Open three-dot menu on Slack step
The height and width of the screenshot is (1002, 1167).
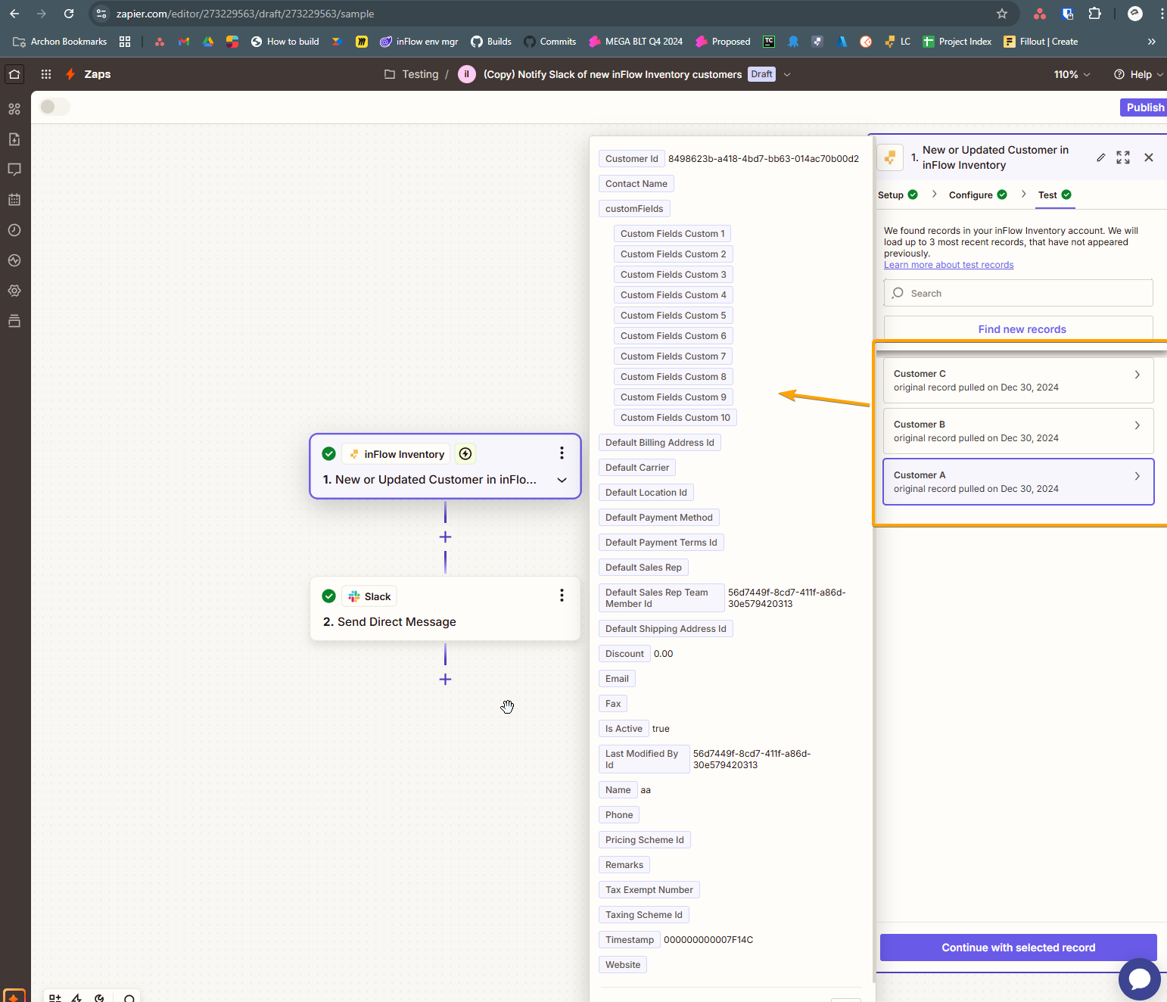562,596
